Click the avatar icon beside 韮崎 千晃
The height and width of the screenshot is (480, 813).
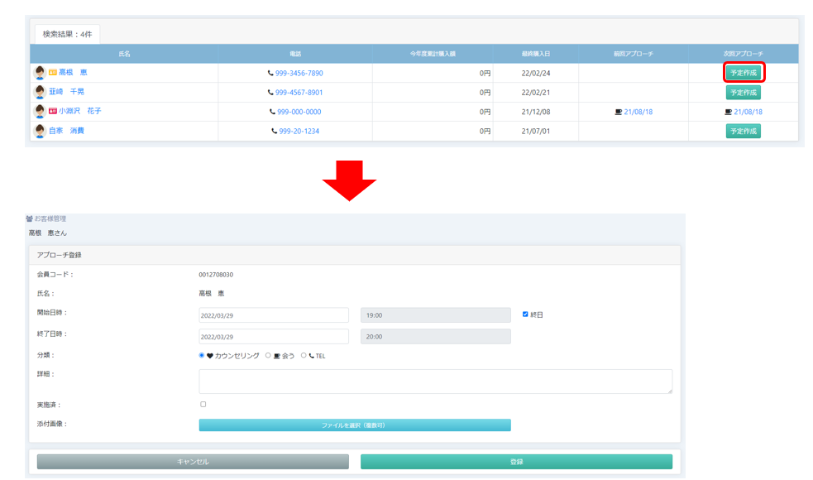coord(39,92)
